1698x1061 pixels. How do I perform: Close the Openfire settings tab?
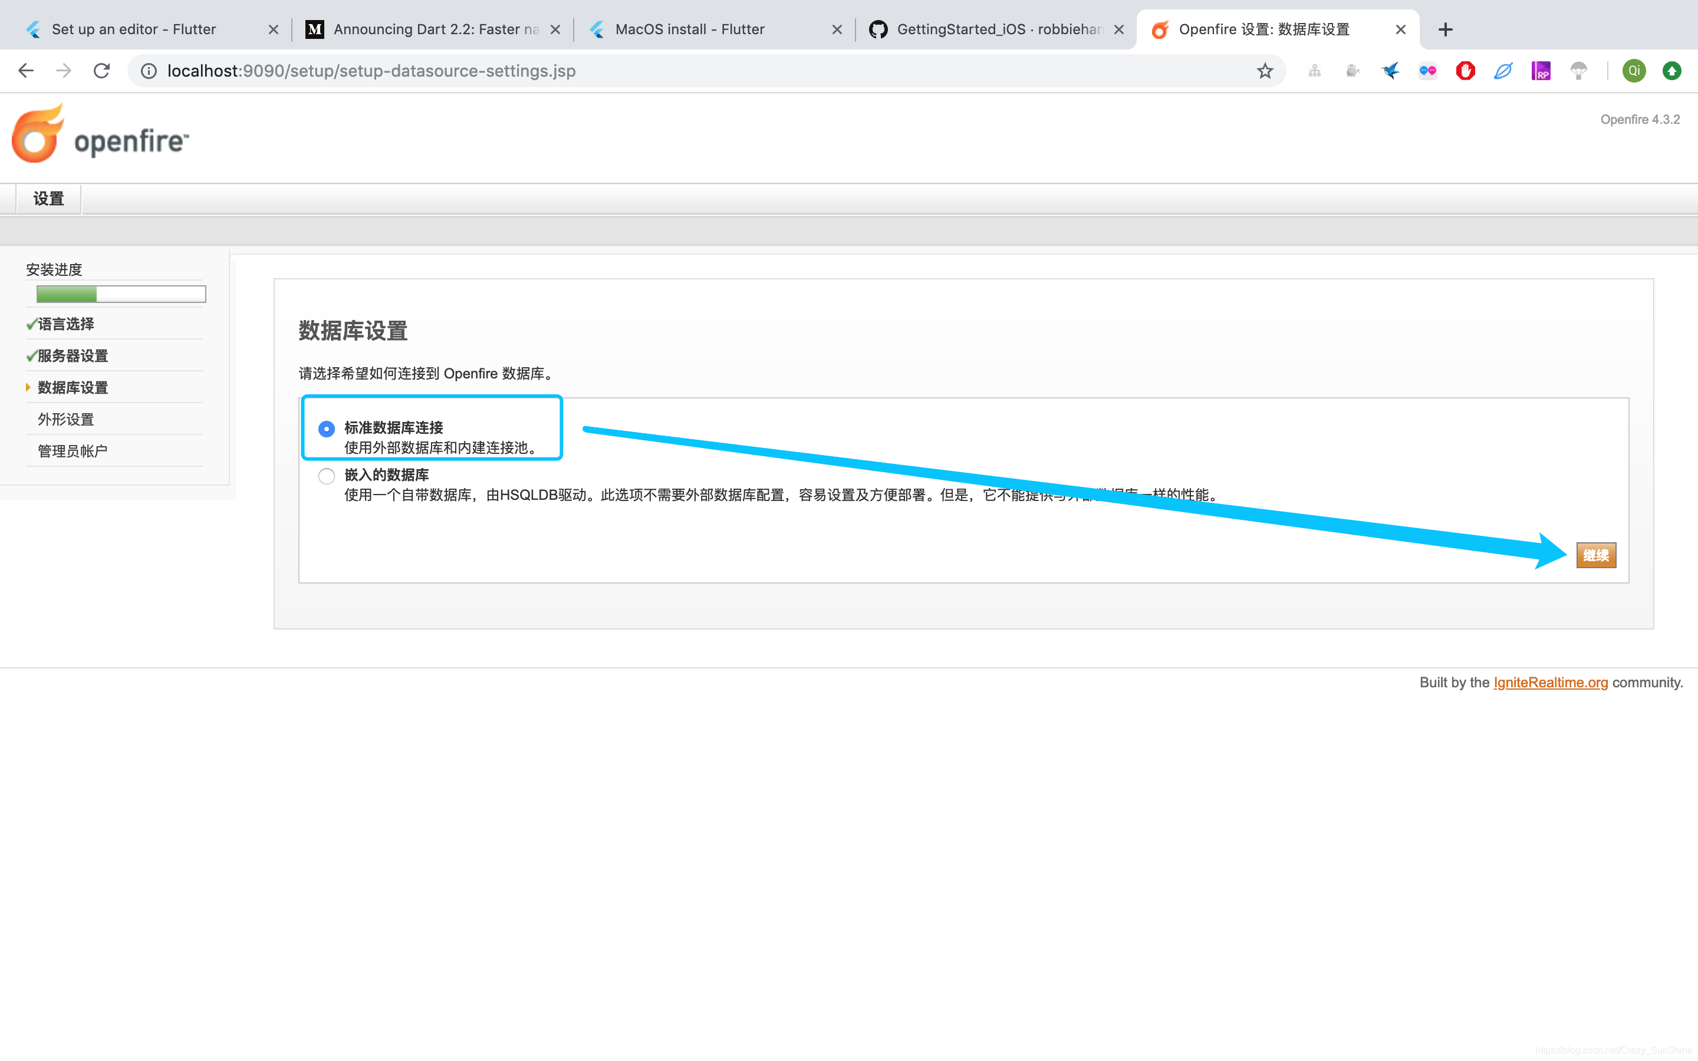(x=1400, y=29)
